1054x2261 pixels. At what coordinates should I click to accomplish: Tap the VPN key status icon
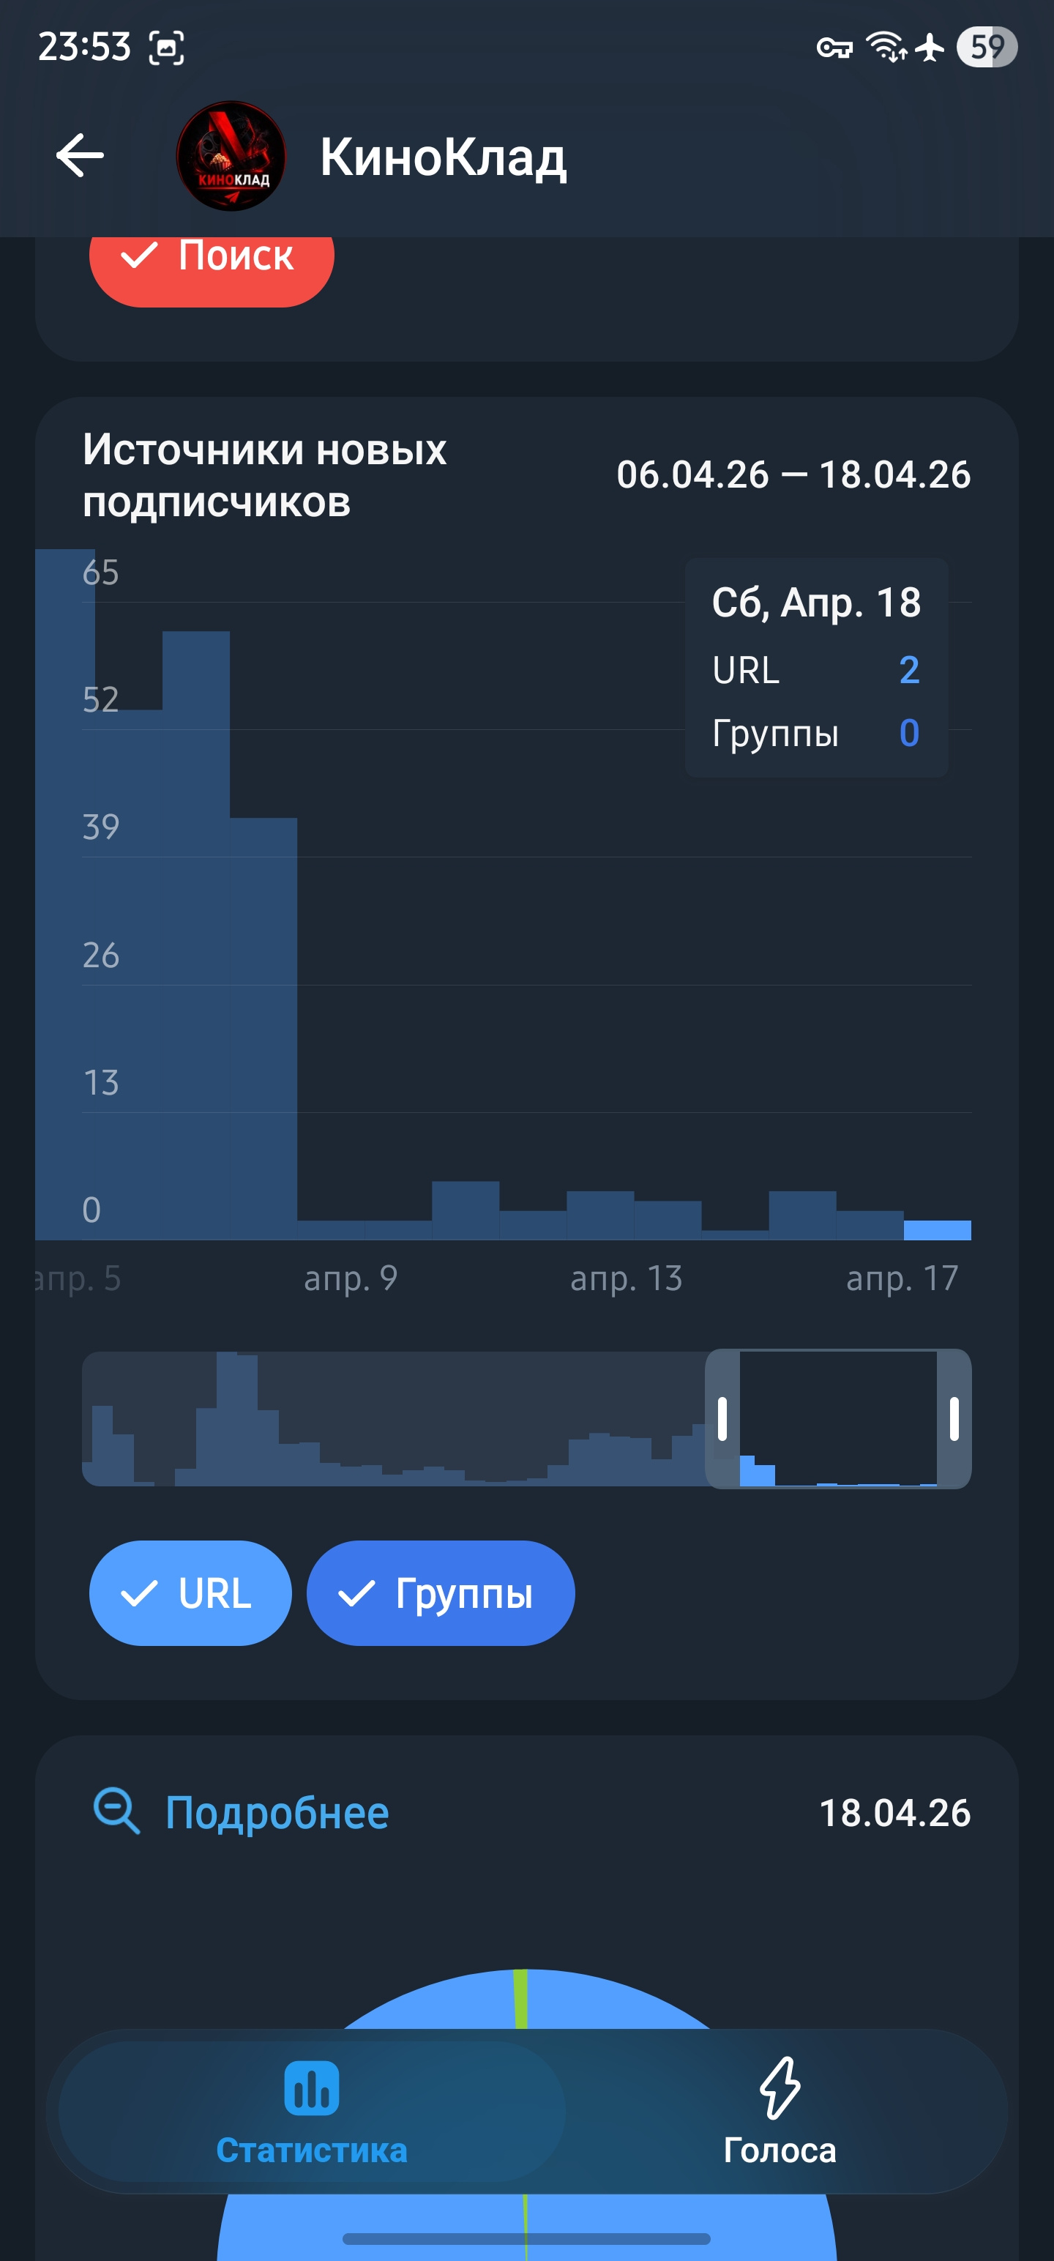834,48
